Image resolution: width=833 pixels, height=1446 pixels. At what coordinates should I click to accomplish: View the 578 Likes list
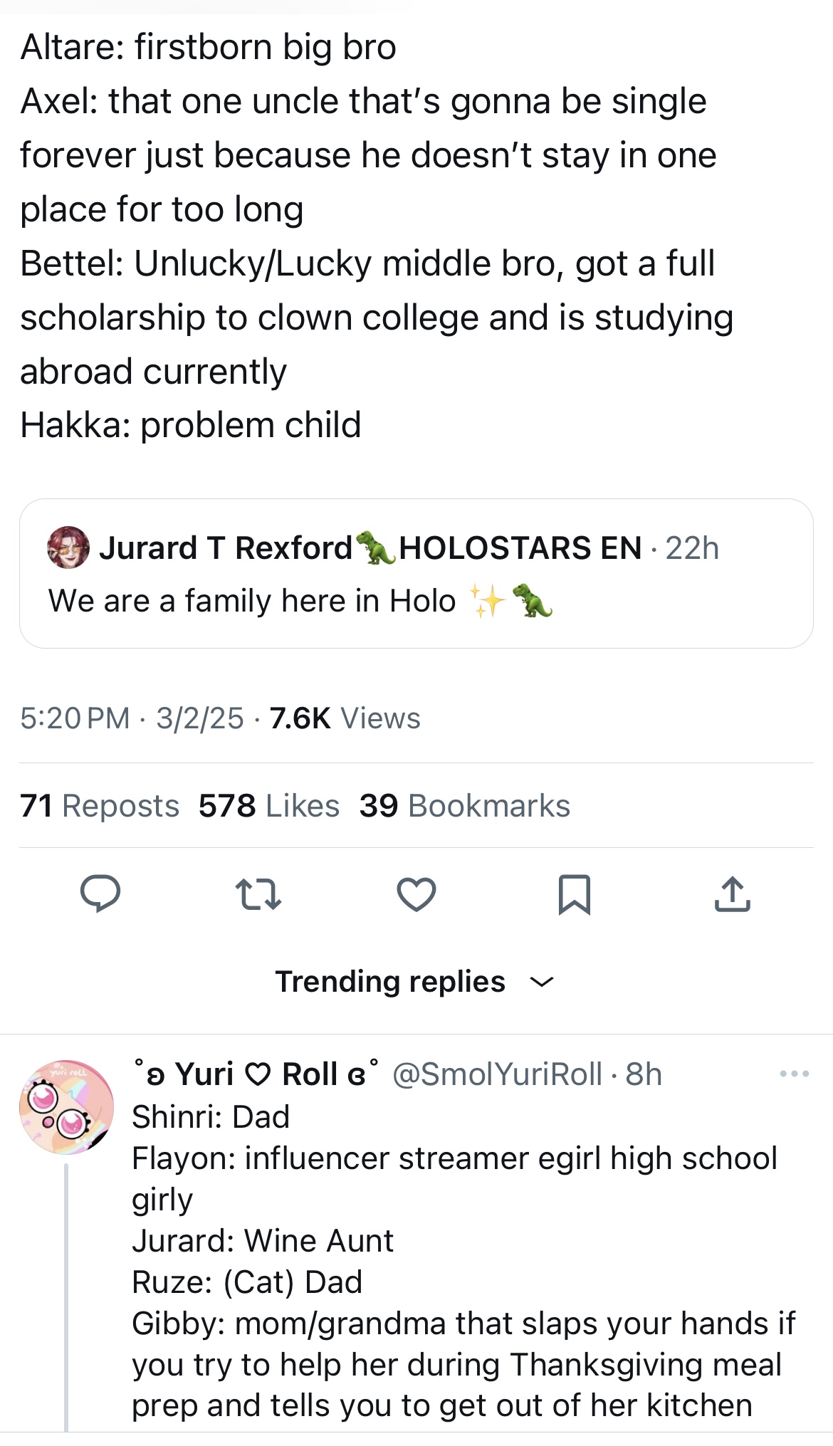269,806
